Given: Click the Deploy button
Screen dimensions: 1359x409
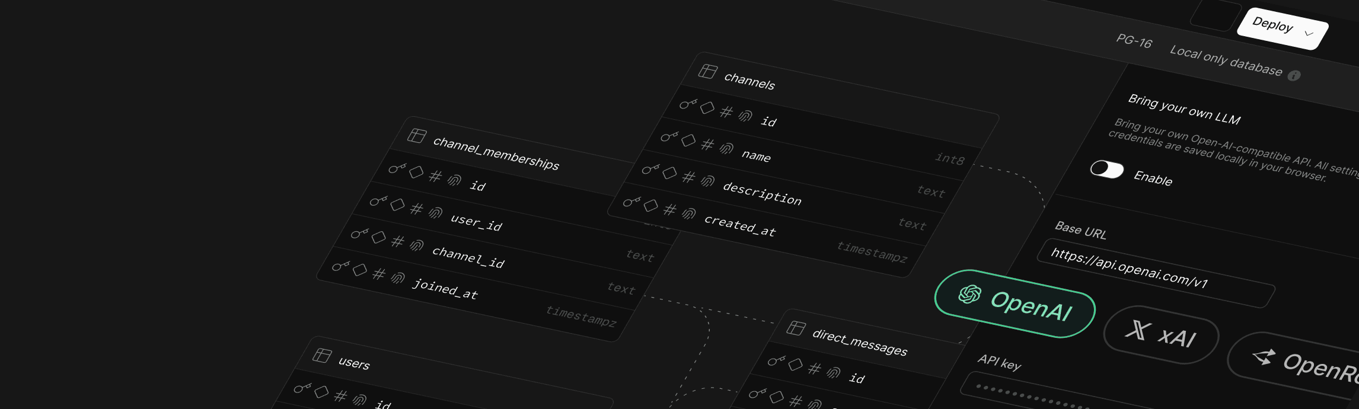Looking at the screenshot, I should 1282,28.
